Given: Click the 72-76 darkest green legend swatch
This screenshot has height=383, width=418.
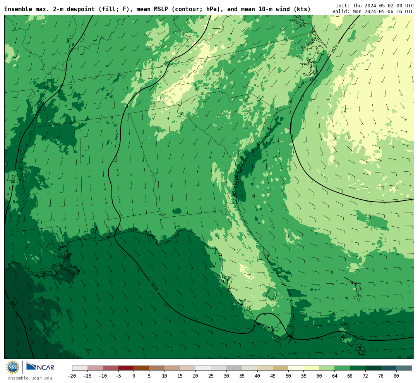Looking at the screenshot, I should [x=373, y=368].
